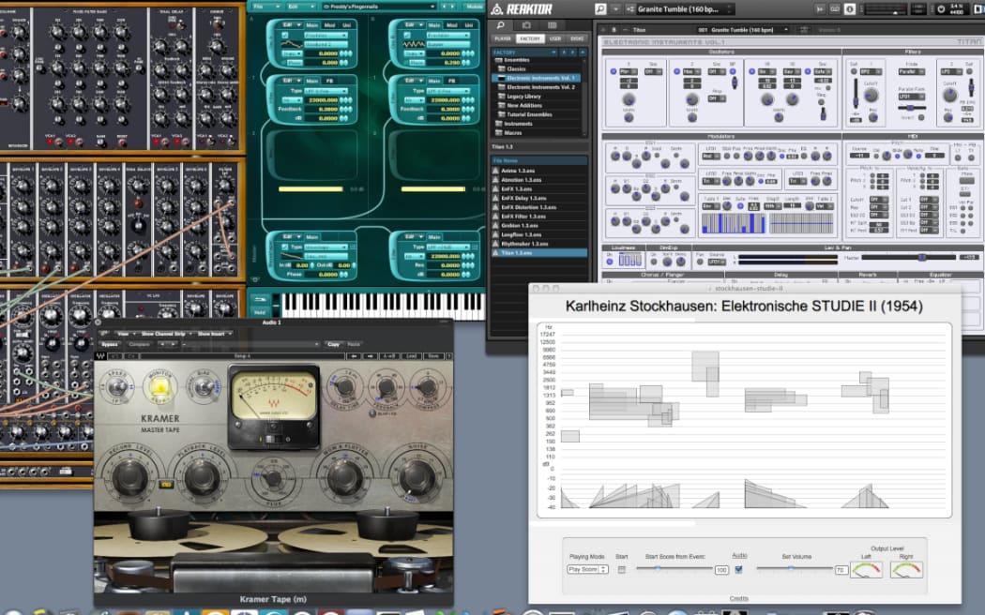Click the Waves undo arrow button

115,356
